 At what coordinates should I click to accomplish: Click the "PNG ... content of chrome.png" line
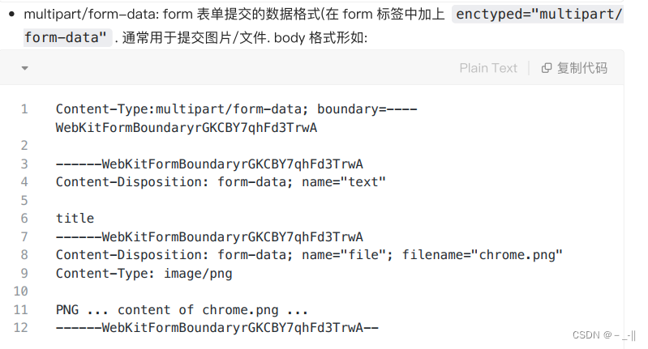point(182,309)
